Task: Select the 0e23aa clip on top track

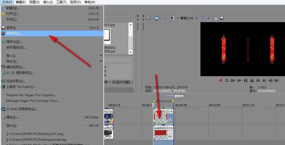Action: coord(109,116)
